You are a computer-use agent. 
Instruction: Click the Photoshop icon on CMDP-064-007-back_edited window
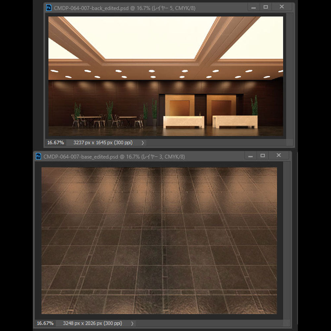pyautogui.click(x=49, y=8)
